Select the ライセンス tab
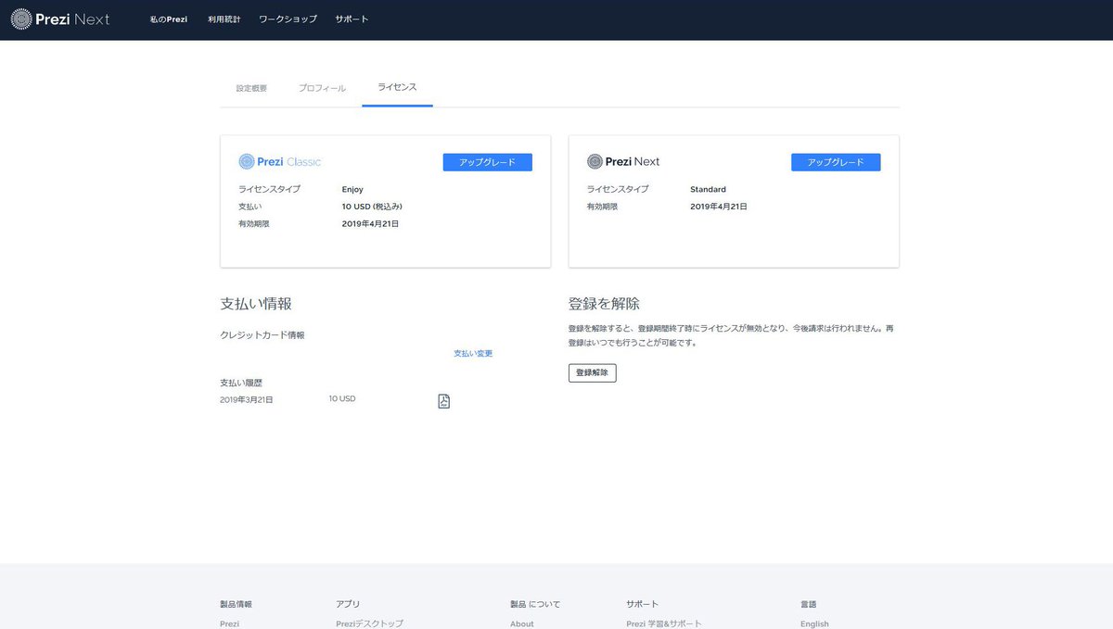1113x629 pixels. coord(397,87)
